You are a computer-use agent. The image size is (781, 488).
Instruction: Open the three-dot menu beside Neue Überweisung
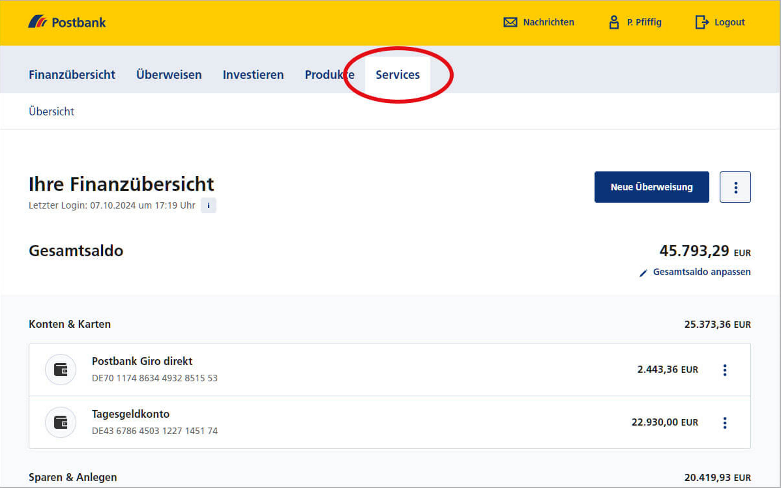(736, 187)
